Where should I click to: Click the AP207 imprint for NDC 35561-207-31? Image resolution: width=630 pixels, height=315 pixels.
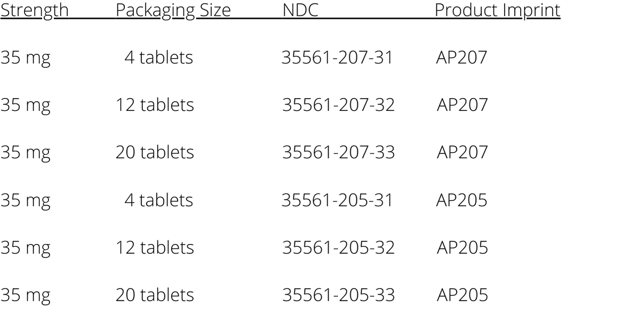tap(462, 58)
